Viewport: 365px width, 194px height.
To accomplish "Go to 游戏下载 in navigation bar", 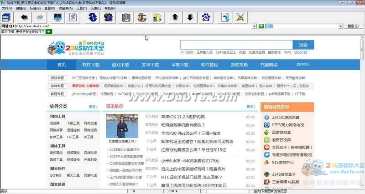I will tap(120, 65).
